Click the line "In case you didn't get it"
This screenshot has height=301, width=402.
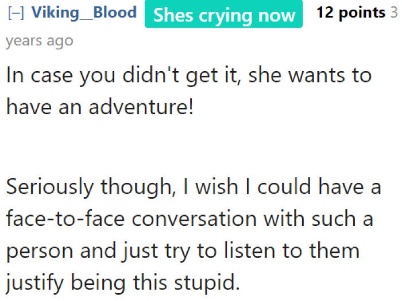coord(188,76)
